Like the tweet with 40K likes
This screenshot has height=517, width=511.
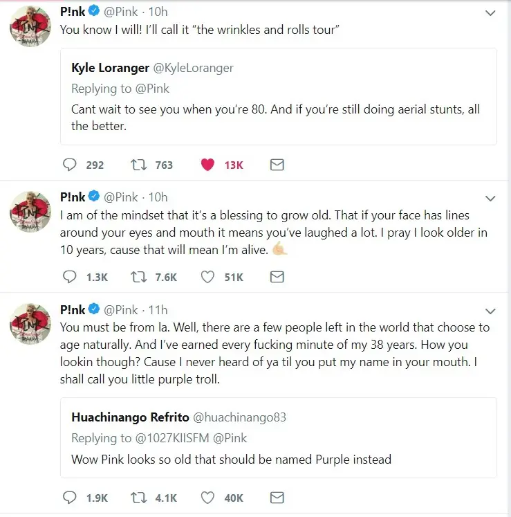[207, 498]
